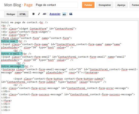The width and height of the screenshot is (139, 114).
Task: Click the <form class="contact-form"> line
Action: click(37, 38)
